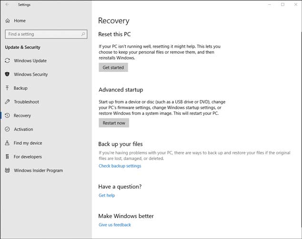This screenshot has height=239, width=302.
Task: Click the Troubleshoot wrench icon
Action: 7,101
